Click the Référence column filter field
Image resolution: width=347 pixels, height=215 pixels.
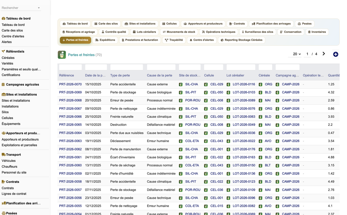(70, 67)
